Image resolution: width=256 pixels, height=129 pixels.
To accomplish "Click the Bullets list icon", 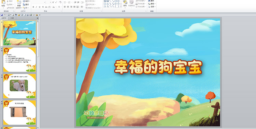I will tap(65, 2).
